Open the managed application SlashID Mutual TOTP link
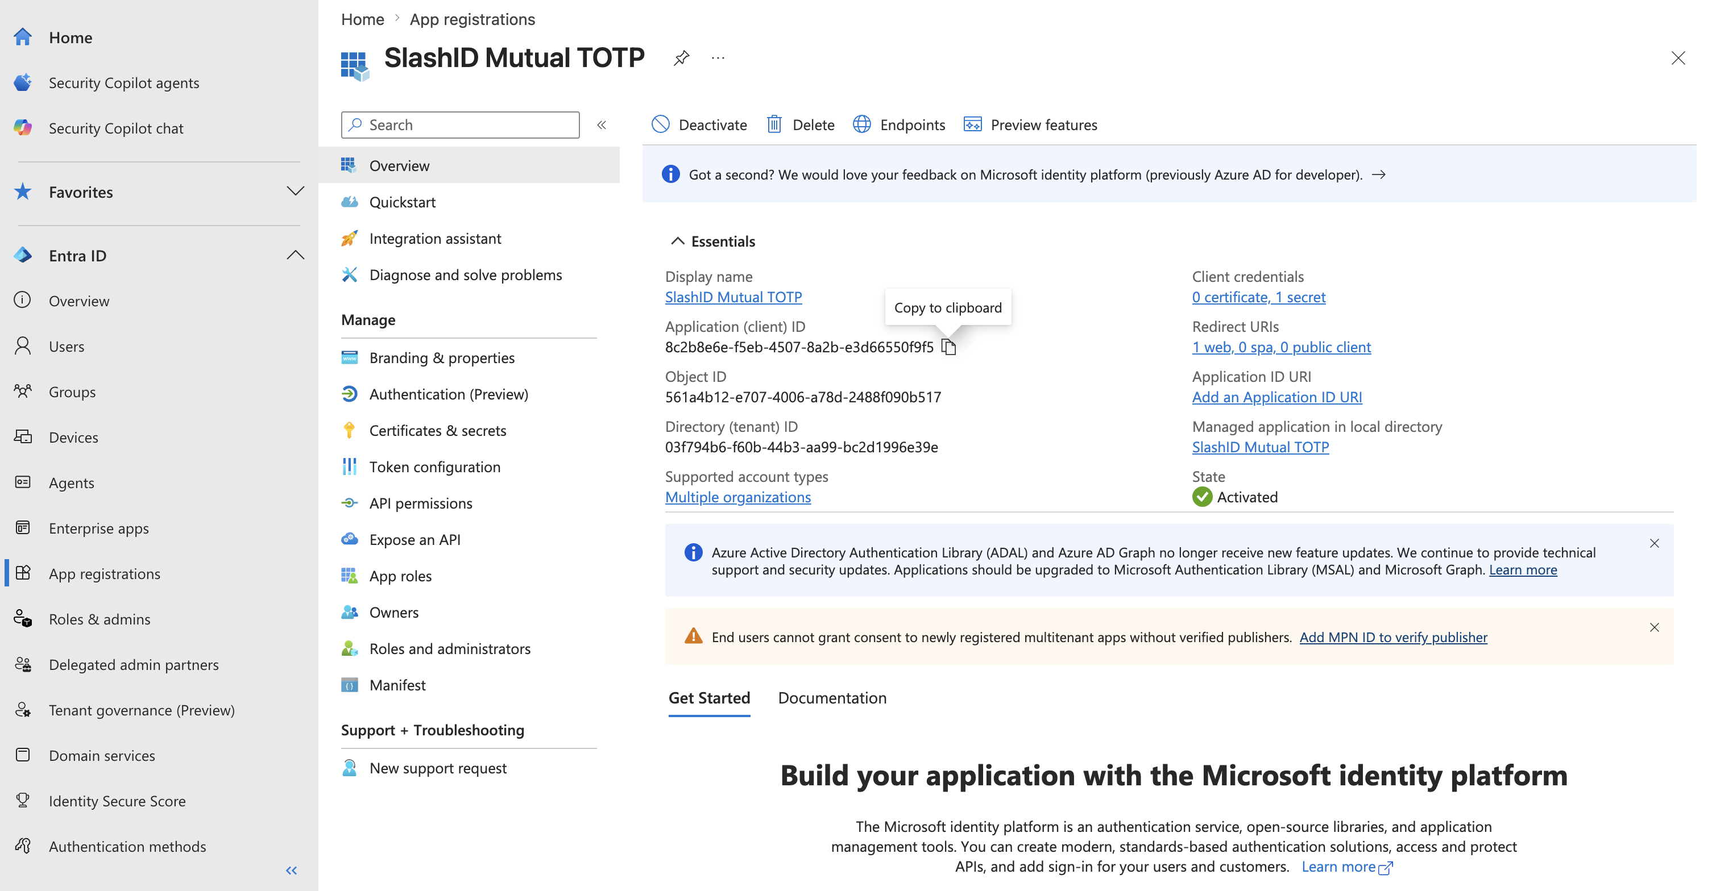This screenshot has height=891, width=1716. (1261, 447)
